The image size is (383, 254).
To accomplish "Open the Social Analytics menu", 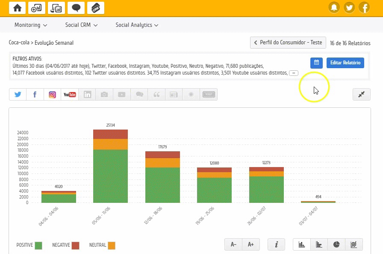I will coord(137,25).
